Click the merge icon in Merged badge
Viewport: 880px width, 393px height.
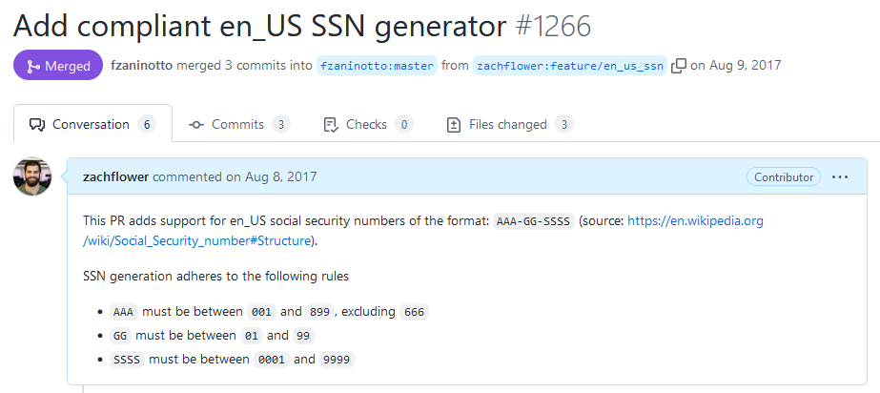click(x=32, y=66)
